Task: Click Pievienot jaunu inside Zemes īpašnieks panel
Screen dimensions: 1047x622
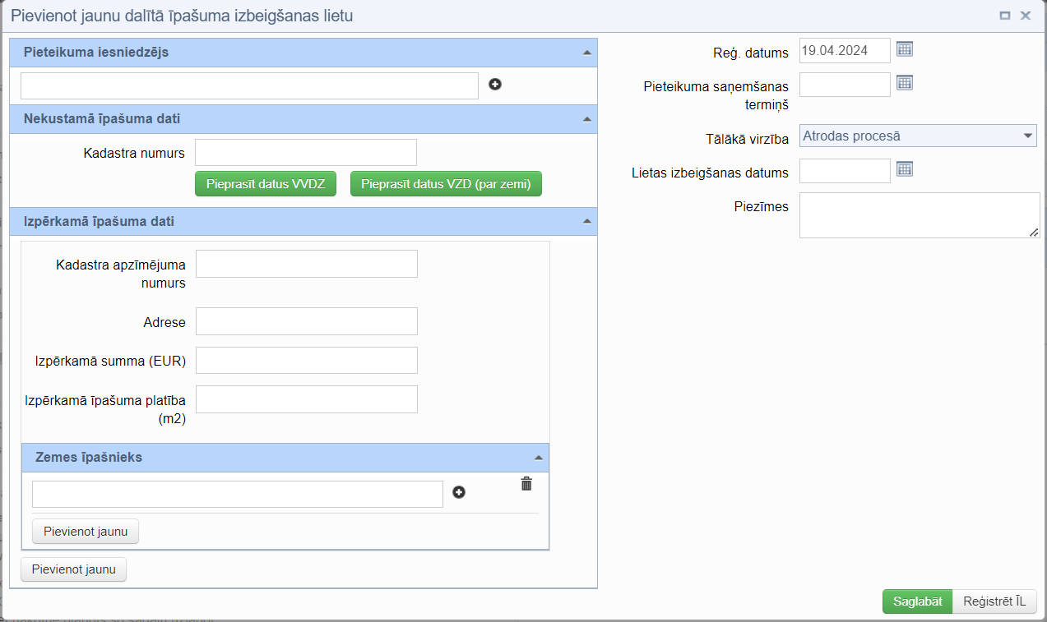Action: pyautogui.click(x=86, y=532)
